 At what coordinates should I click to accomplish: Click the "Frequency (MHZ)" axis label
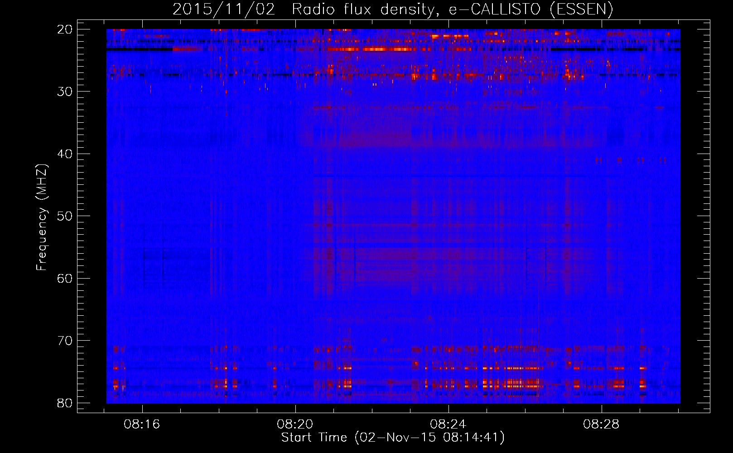tap(42, 217)
